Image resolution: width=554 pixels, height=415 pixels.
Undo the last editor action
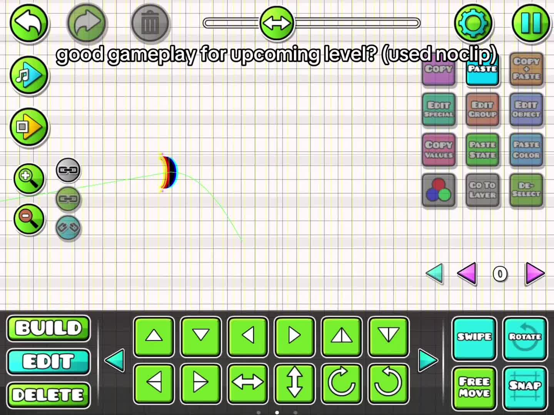coord(29,23)
